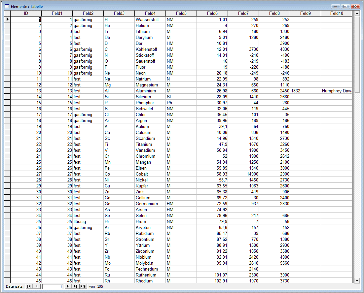This screenshot has width=364, height=293.
Task: Click the 'Strontium' cell
Action: point(150,239)
